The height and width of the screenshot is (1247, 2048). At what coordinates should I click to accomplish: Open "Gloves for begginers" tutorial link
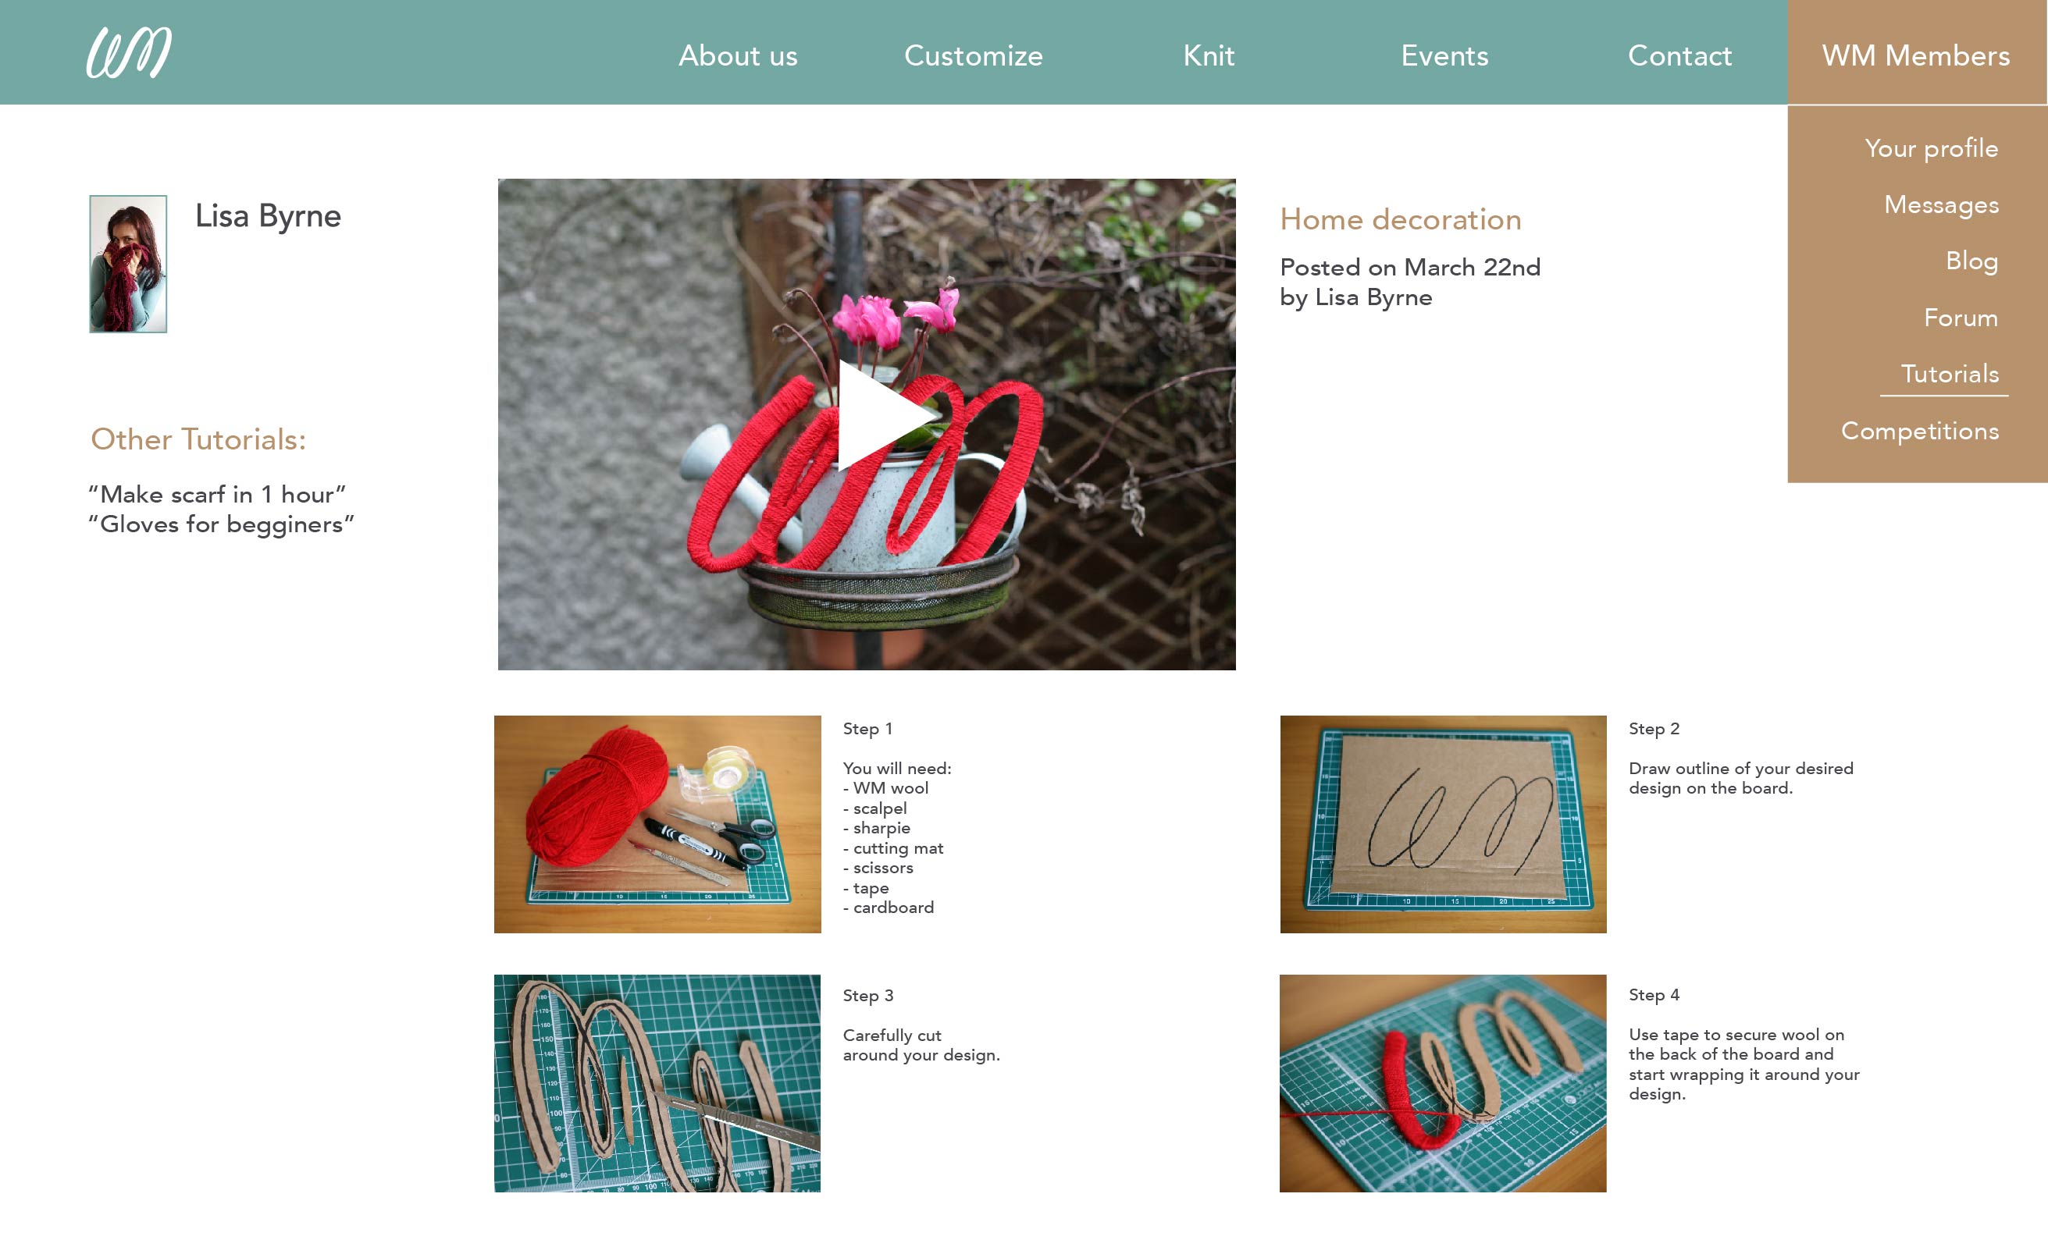(x=221, y=524)
